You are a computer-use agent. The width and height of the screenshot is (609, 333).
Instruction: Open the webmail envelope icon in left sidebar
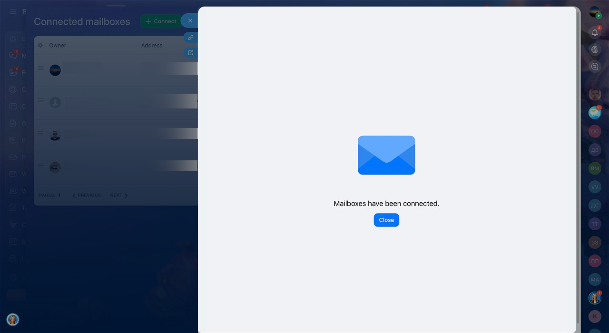pyautogui.click(x=13, y=174)
